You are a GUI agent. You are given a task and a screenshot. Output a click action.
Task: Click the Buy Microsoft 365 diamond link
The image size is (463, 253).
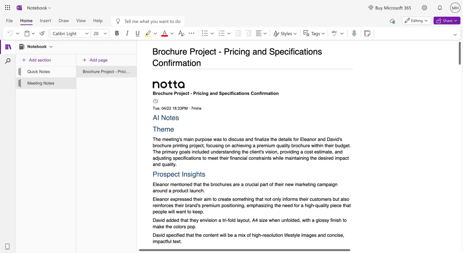click(x=390, y=8)
